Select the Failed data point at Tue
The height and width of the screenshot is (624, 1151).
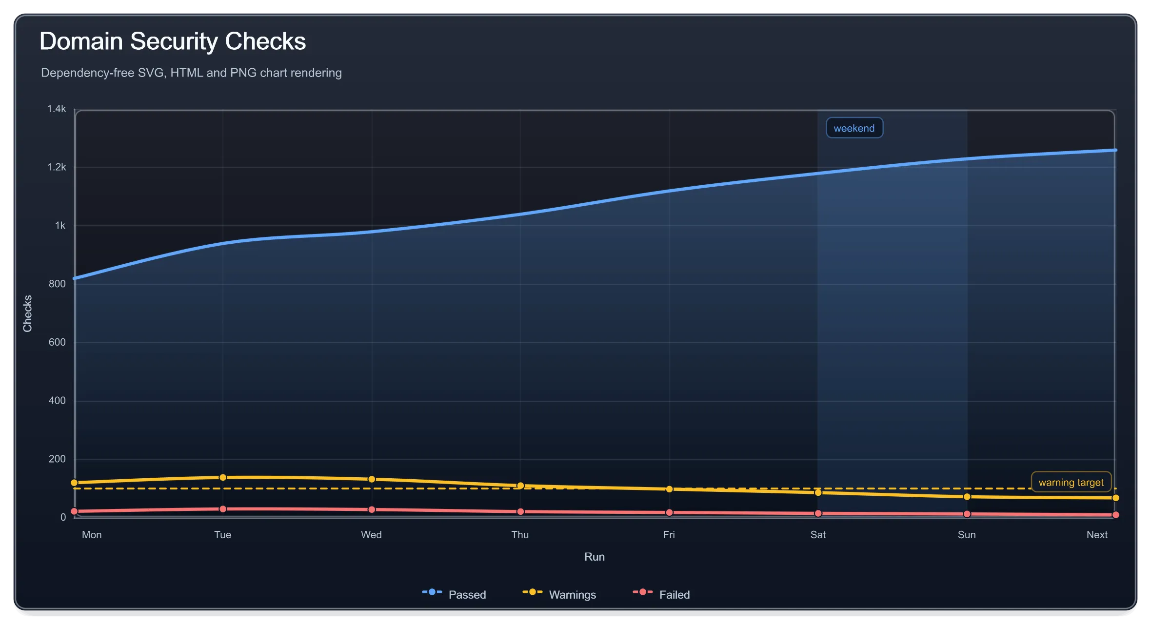(223, 509)
